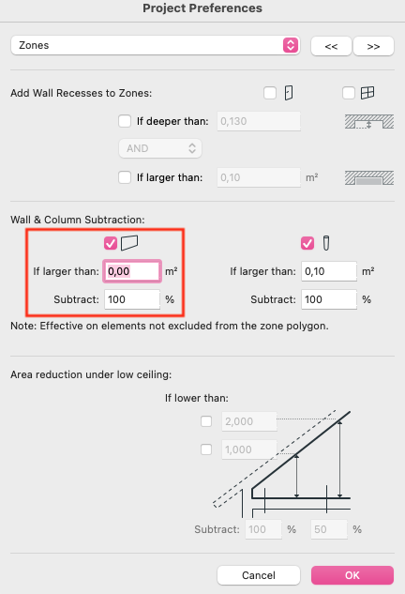The image size is (405, 594).
Task: Enable the 2,000 low ceiling checkbox
Action: 206,421
